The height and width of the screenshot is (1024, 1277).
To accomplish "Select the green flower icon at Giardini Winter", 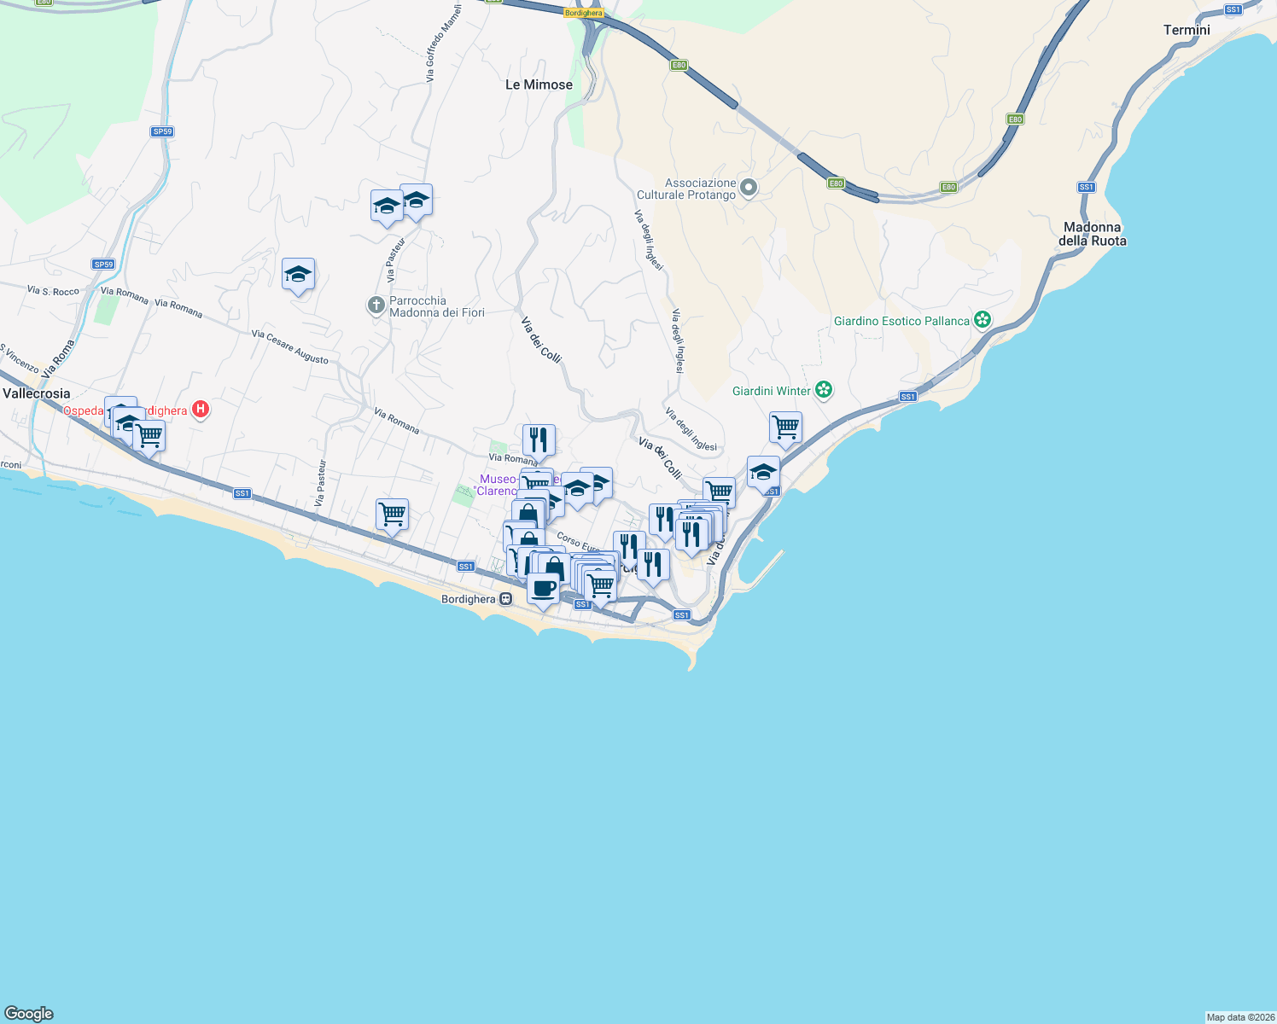I will point(823,390).
